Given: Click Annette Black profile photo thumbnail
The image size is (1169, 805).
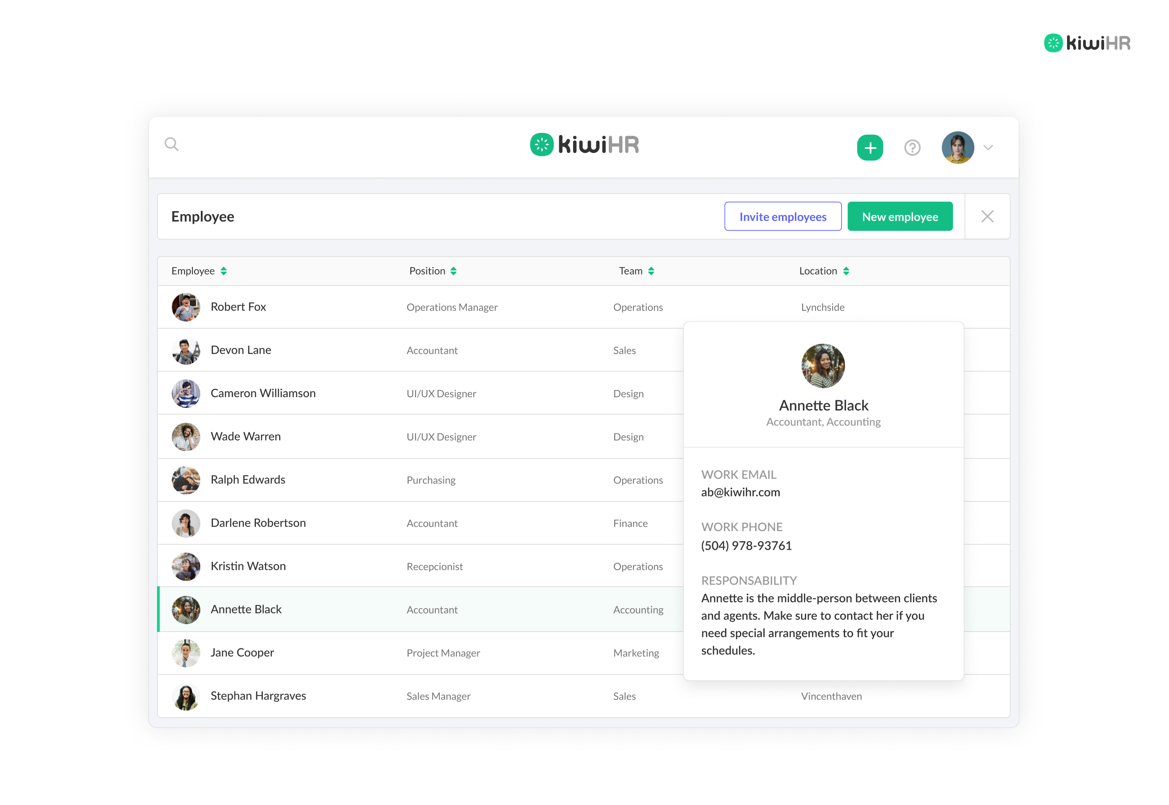Looking at the screenshot, I should tap(185, 610).
